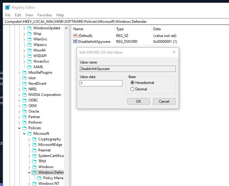This screenshot has height=186, width=229.
Task: Open the View menu
Action: click(x=29, y=15)
